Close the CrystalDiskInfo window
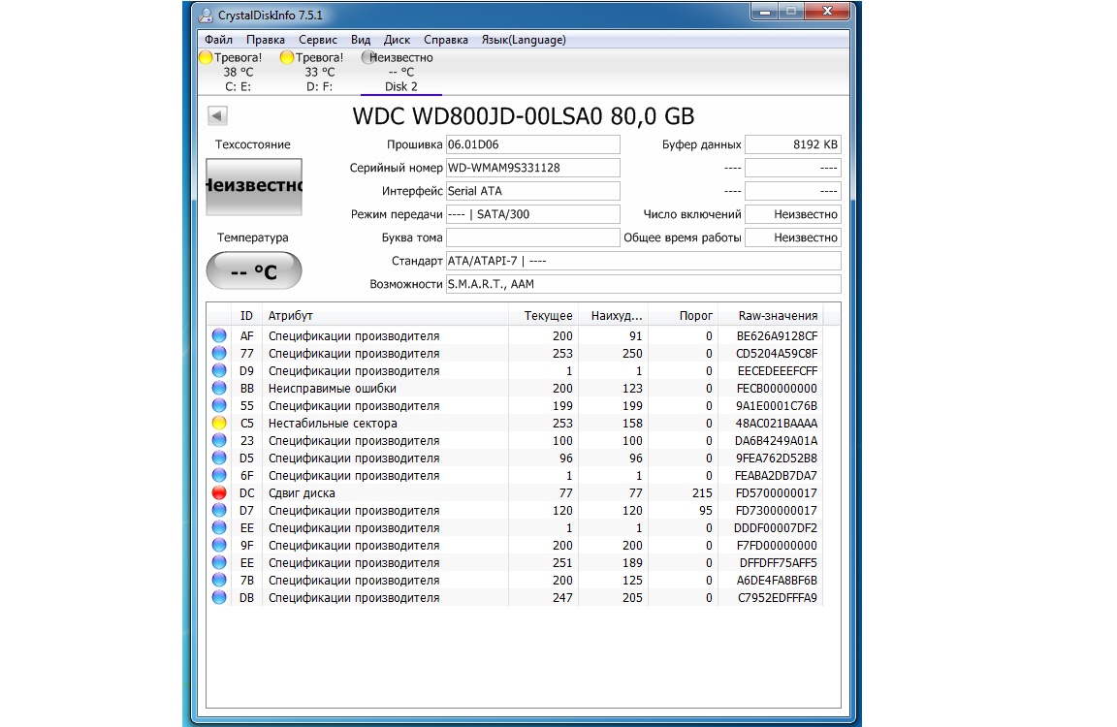The height and width of the screenshot is (727, 1117). [x=828, y=12]
